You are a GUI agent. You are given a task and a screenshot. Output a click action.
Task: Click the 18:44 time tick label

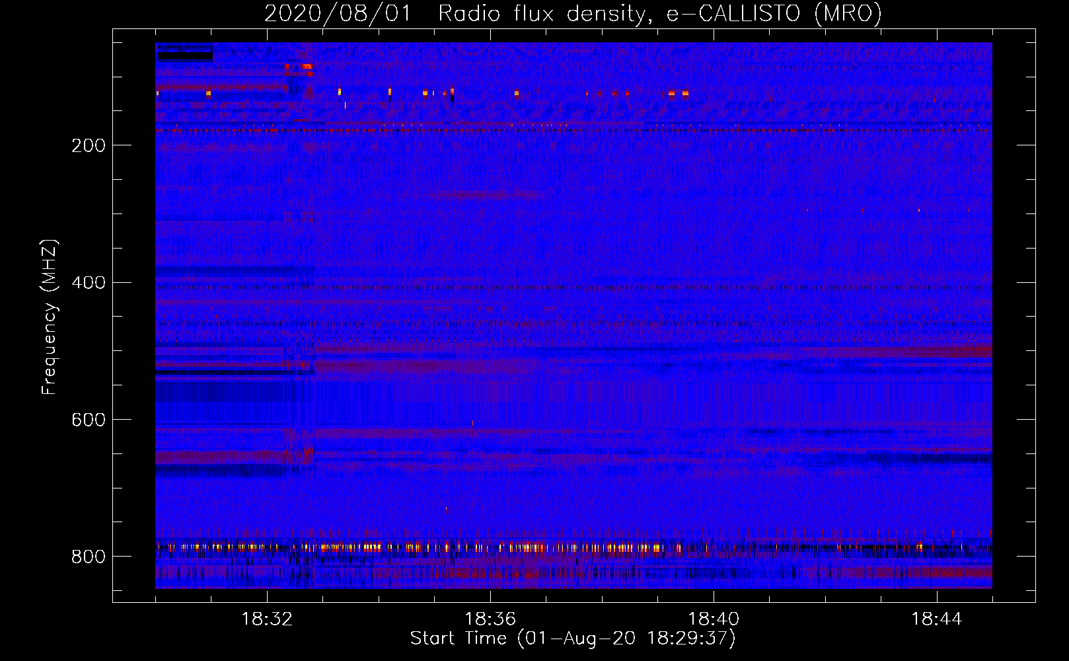(937, 619)
